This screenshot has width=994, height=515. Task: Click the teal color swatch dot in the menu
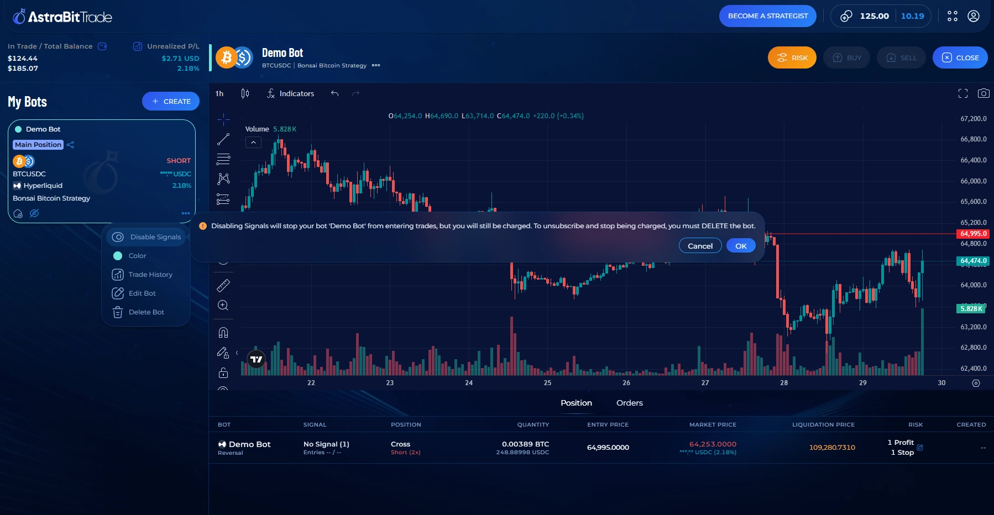point(118,256)
